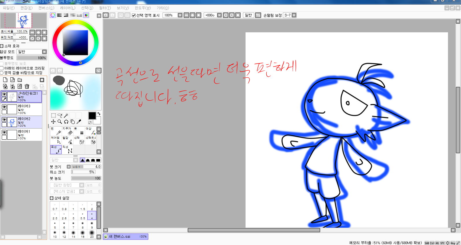Open the 필터(T) menu
Viewport: 461px width, 245px height.
(x=105, y=8)
